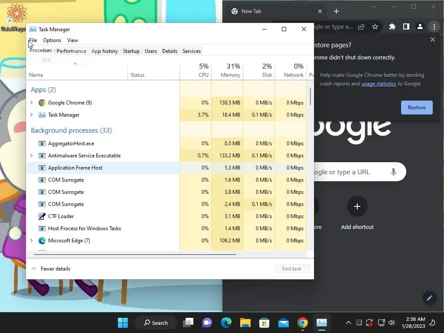Click the Status column header
The width and height of the screenshot is (444, 333).
pyautogui.click(x=154, y=71)
